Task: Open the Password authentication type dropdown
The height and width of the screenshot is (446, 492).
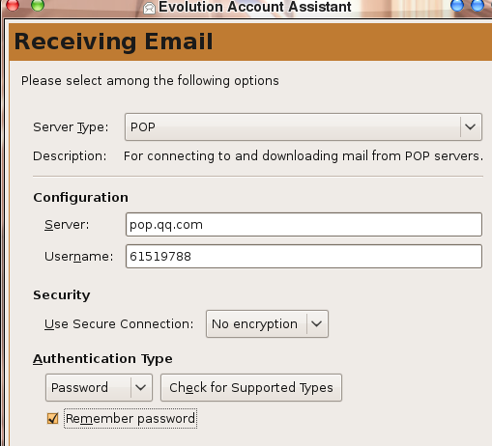Action: (99, 387)
